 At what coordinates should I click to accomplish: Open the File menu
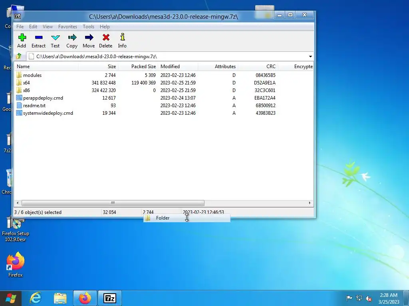coord(20,27)
